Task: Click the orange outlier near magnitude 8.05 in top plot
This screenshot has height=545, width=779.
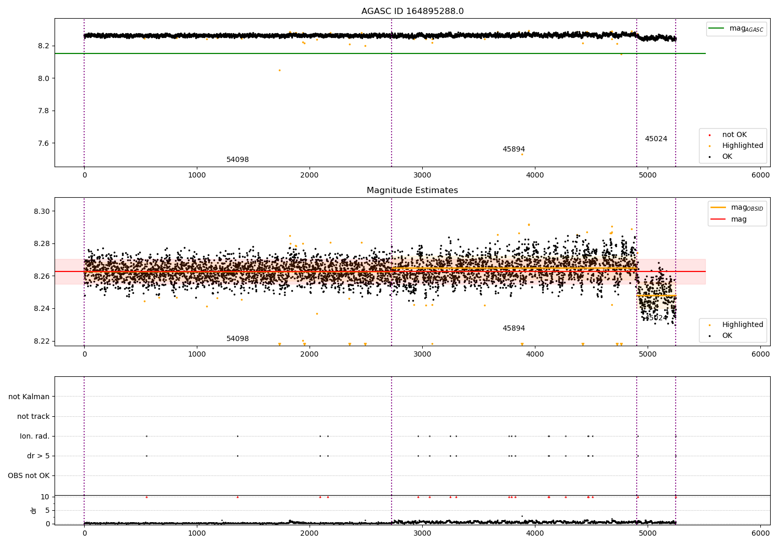Action: click(279, 70)
